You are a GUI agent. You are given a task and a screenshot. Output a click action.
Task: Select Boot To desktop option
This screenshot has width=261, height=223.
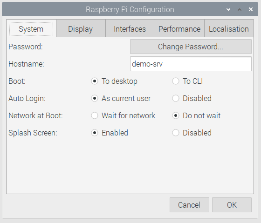pos(95,81)
